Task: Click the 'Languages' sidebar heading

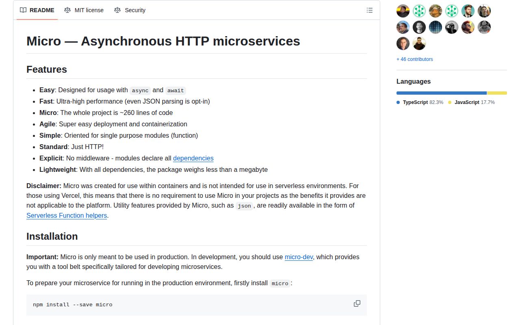Action: click(414, 82)
